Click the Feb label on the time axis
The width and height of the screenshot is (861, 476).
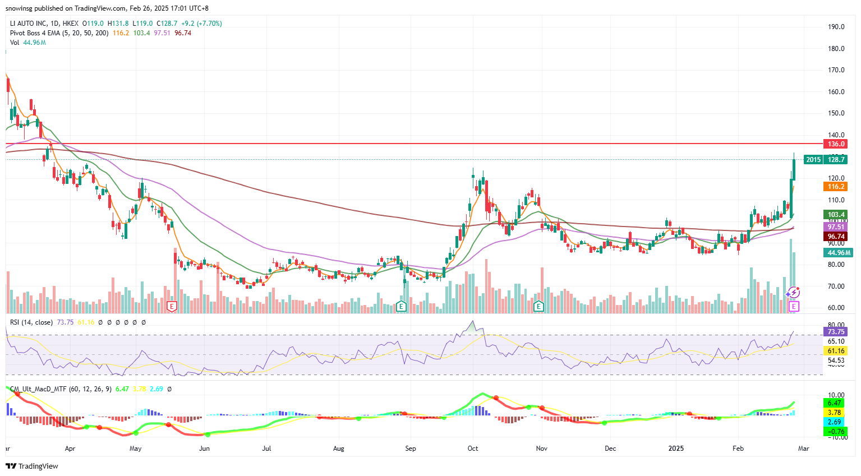pyautogui.click(x=738, y=449)
